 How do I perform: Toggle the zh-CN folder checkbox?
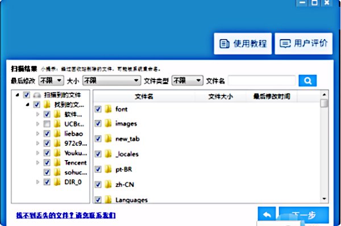(x=98, y=185)
